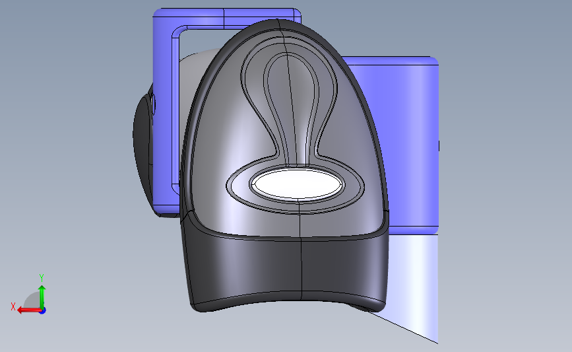
Task: Click the blue Z axis dot of triad
Action: [x=43, y=311]
